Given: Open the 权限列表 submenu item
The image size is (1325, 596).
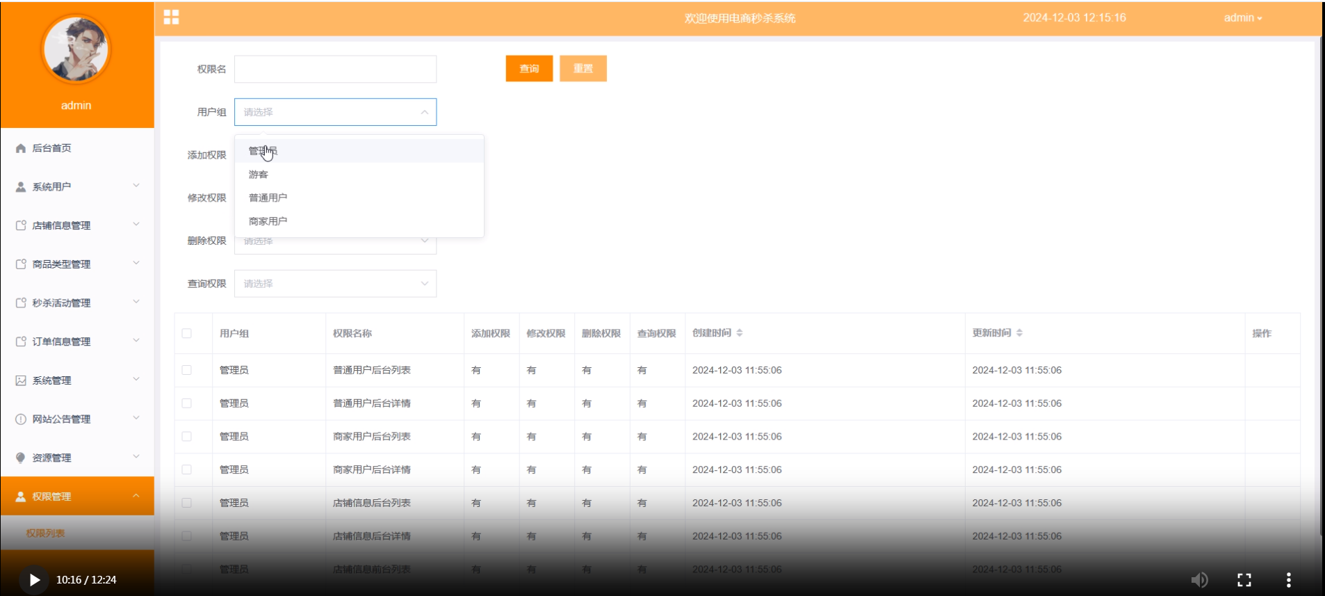Looking at the screenshot, I should coord(45,533).
